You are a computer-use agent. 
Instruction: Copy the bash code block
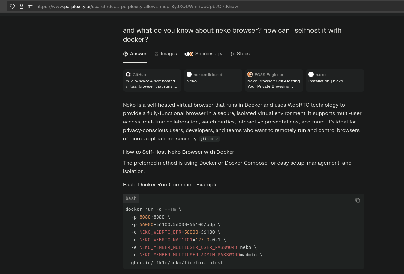coord(358,200)
